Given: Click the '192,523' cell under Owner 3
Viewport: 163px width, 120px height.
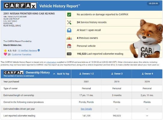Looking at the screenshot, I should pyautogui.click(x=117, y=116).
